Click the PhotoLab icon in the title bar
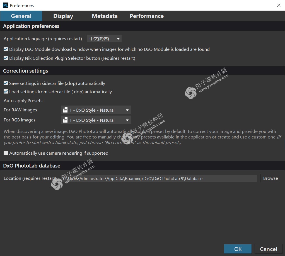The height and width of the screenshot is (256, 285). tap(5, 5)
